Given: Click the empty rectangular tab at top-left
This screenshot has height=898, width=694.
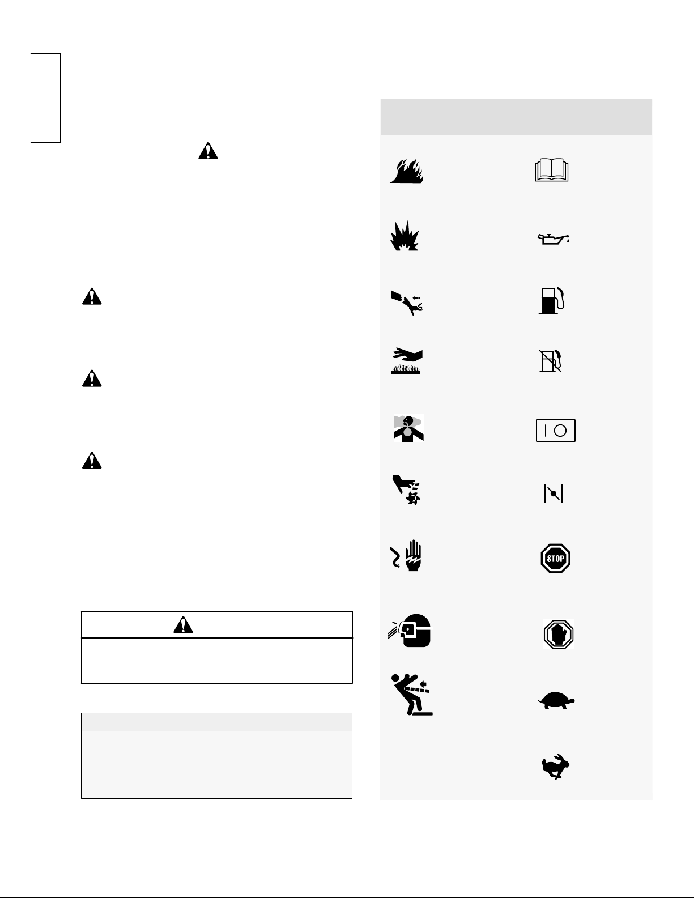Looking at the screenshot, I should pyautogui.click(x=46, y=98).
